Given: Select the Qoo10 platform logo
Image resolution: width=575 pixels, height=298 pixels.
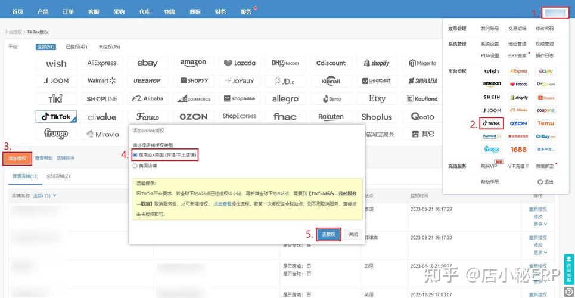Looking at the screenshot, I should (x=422, y=117).
